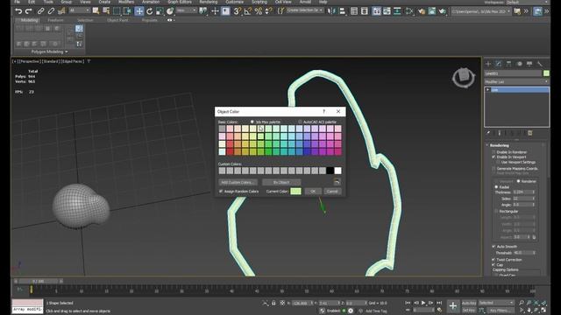Activate the Select and Scale tool
561x315 pixels.
point(160,11)
